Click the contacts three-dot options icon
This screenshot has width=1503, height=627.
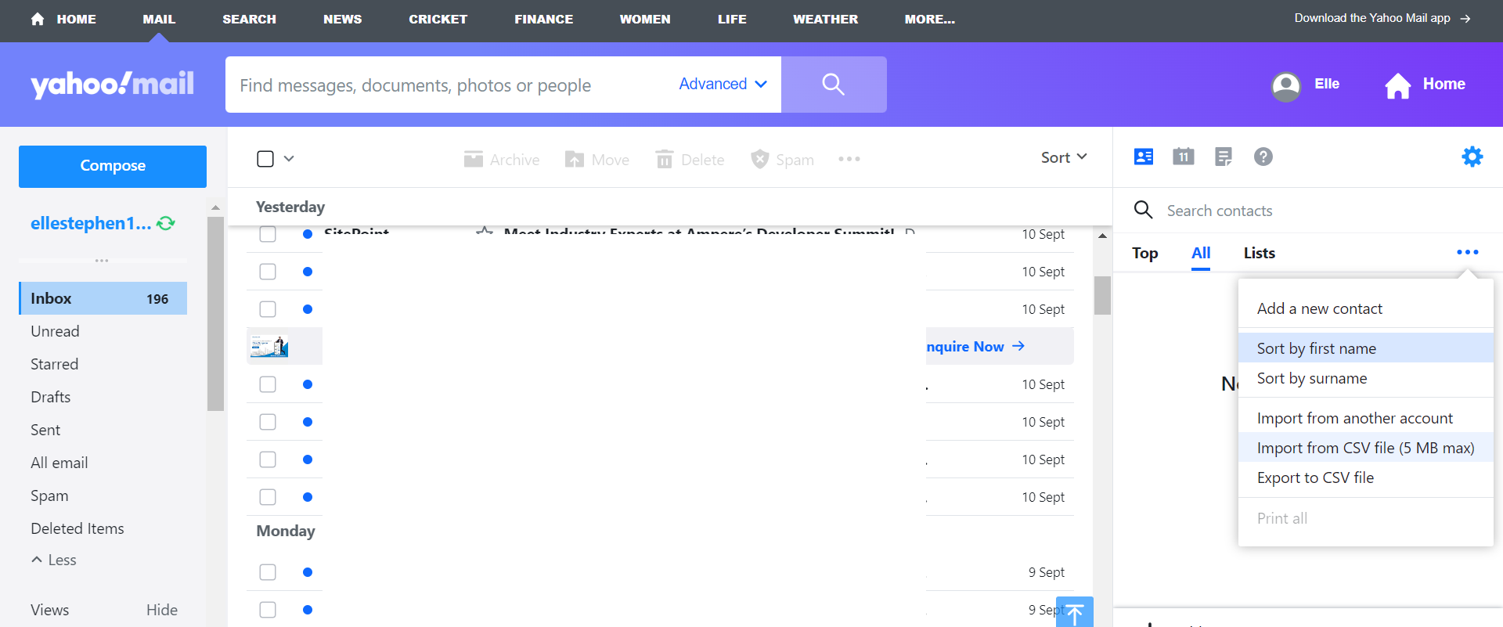click(x=1468, y=252)
